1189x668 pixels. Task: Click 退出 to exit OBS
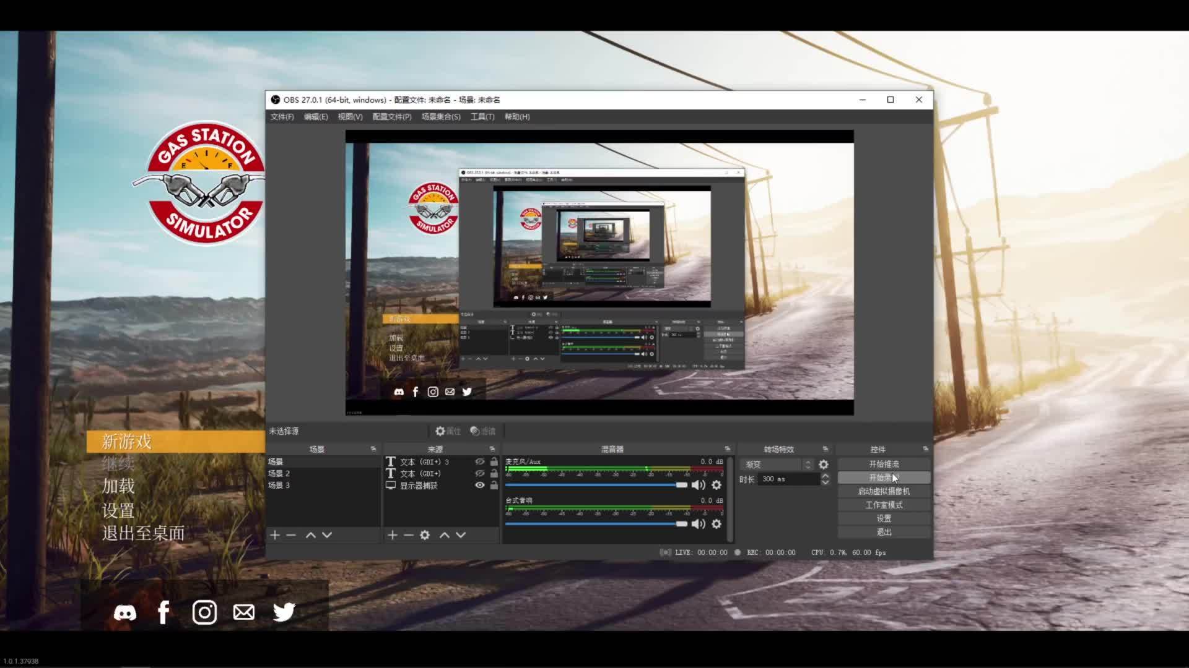click(x=884, y=533)
